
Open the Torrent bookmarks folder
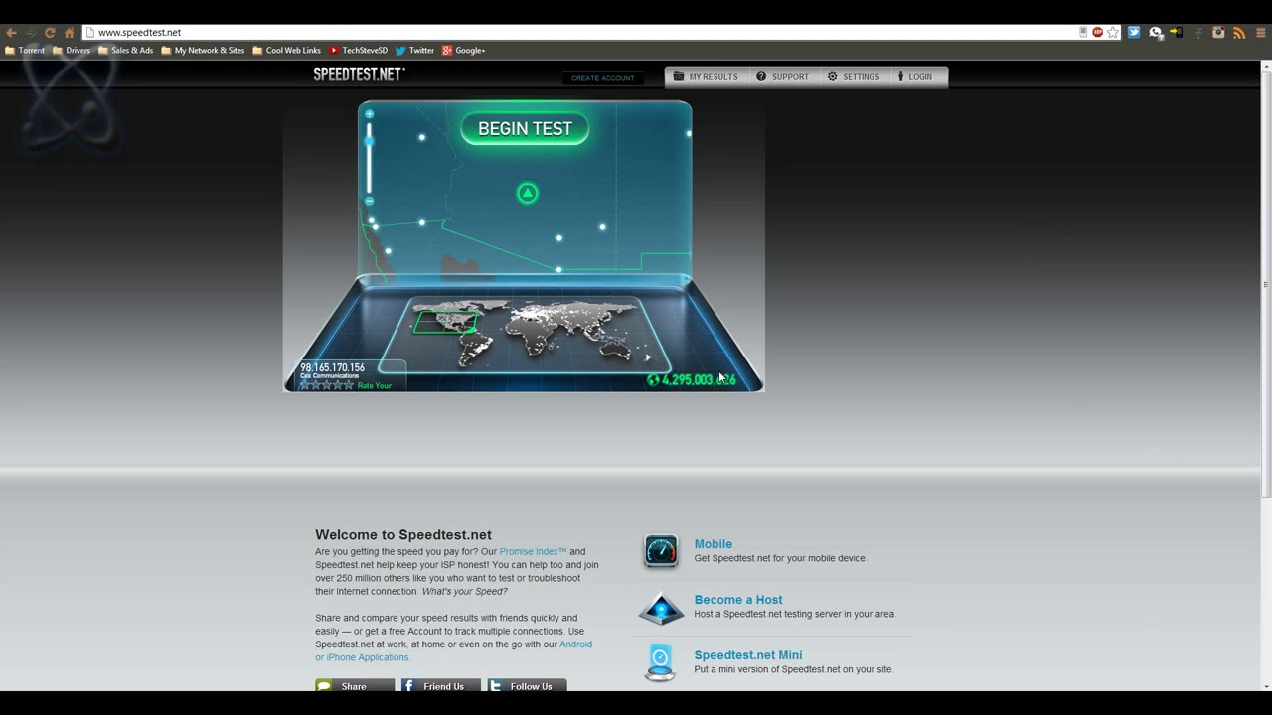coord(25,50)
